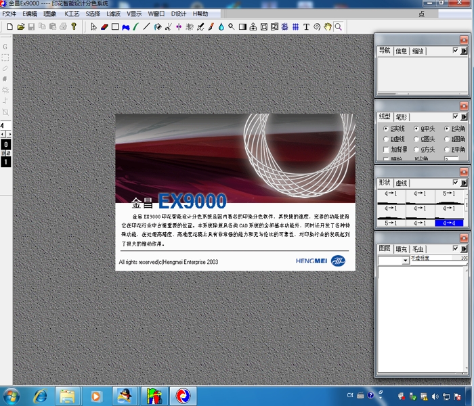Select the Q平头 flat cap radio button
The height and width of the screenshot is (406, 474).
click(x=416, y=129)
